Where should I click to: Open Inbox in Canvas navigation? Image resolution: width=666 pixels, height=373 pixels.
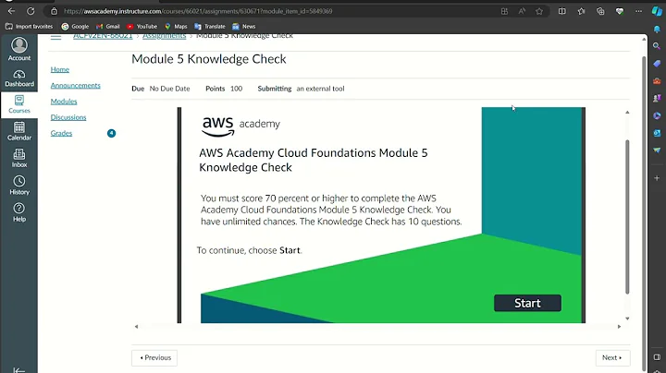pos(19,158)
